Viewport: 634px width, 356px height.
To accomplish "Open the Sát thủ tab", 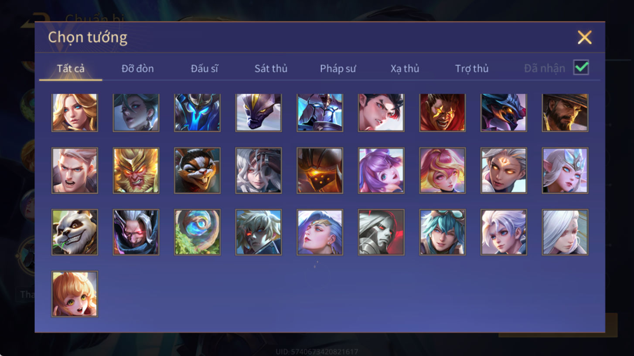I will coord(271,68).
